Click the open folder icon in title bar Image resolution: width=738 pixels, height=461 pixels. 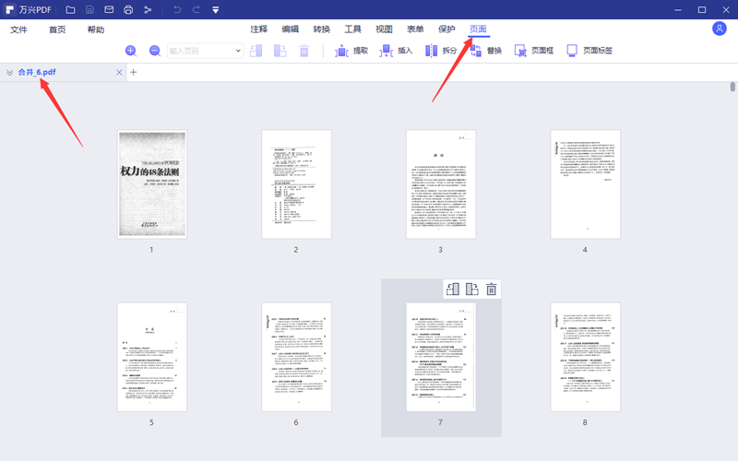tap(70, 9)
